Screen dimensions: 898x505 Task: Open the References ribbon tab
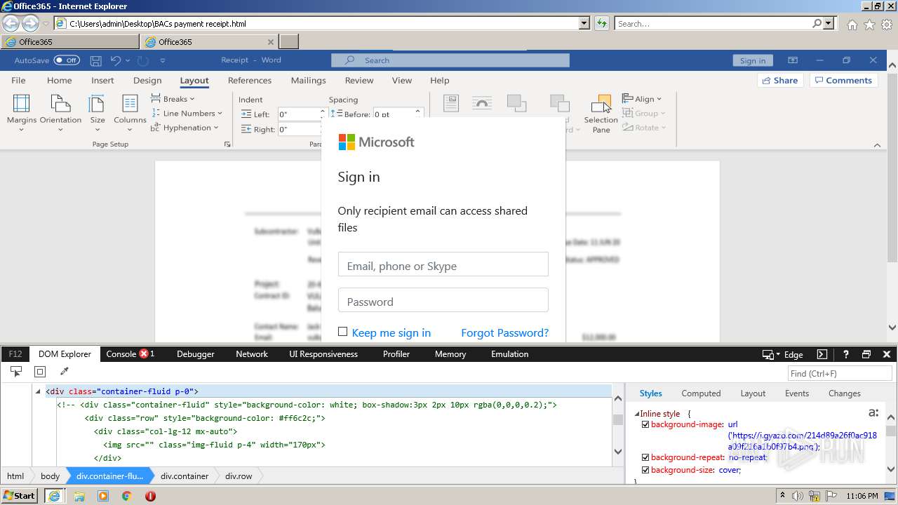(x=250, y=81)
